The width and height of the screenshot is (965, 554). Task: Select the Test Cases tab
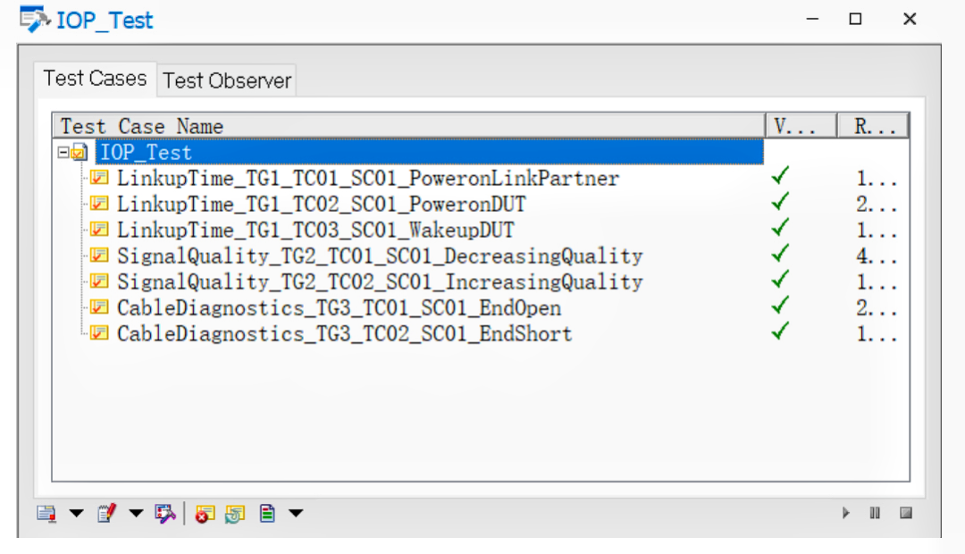[x=95, y=79]
